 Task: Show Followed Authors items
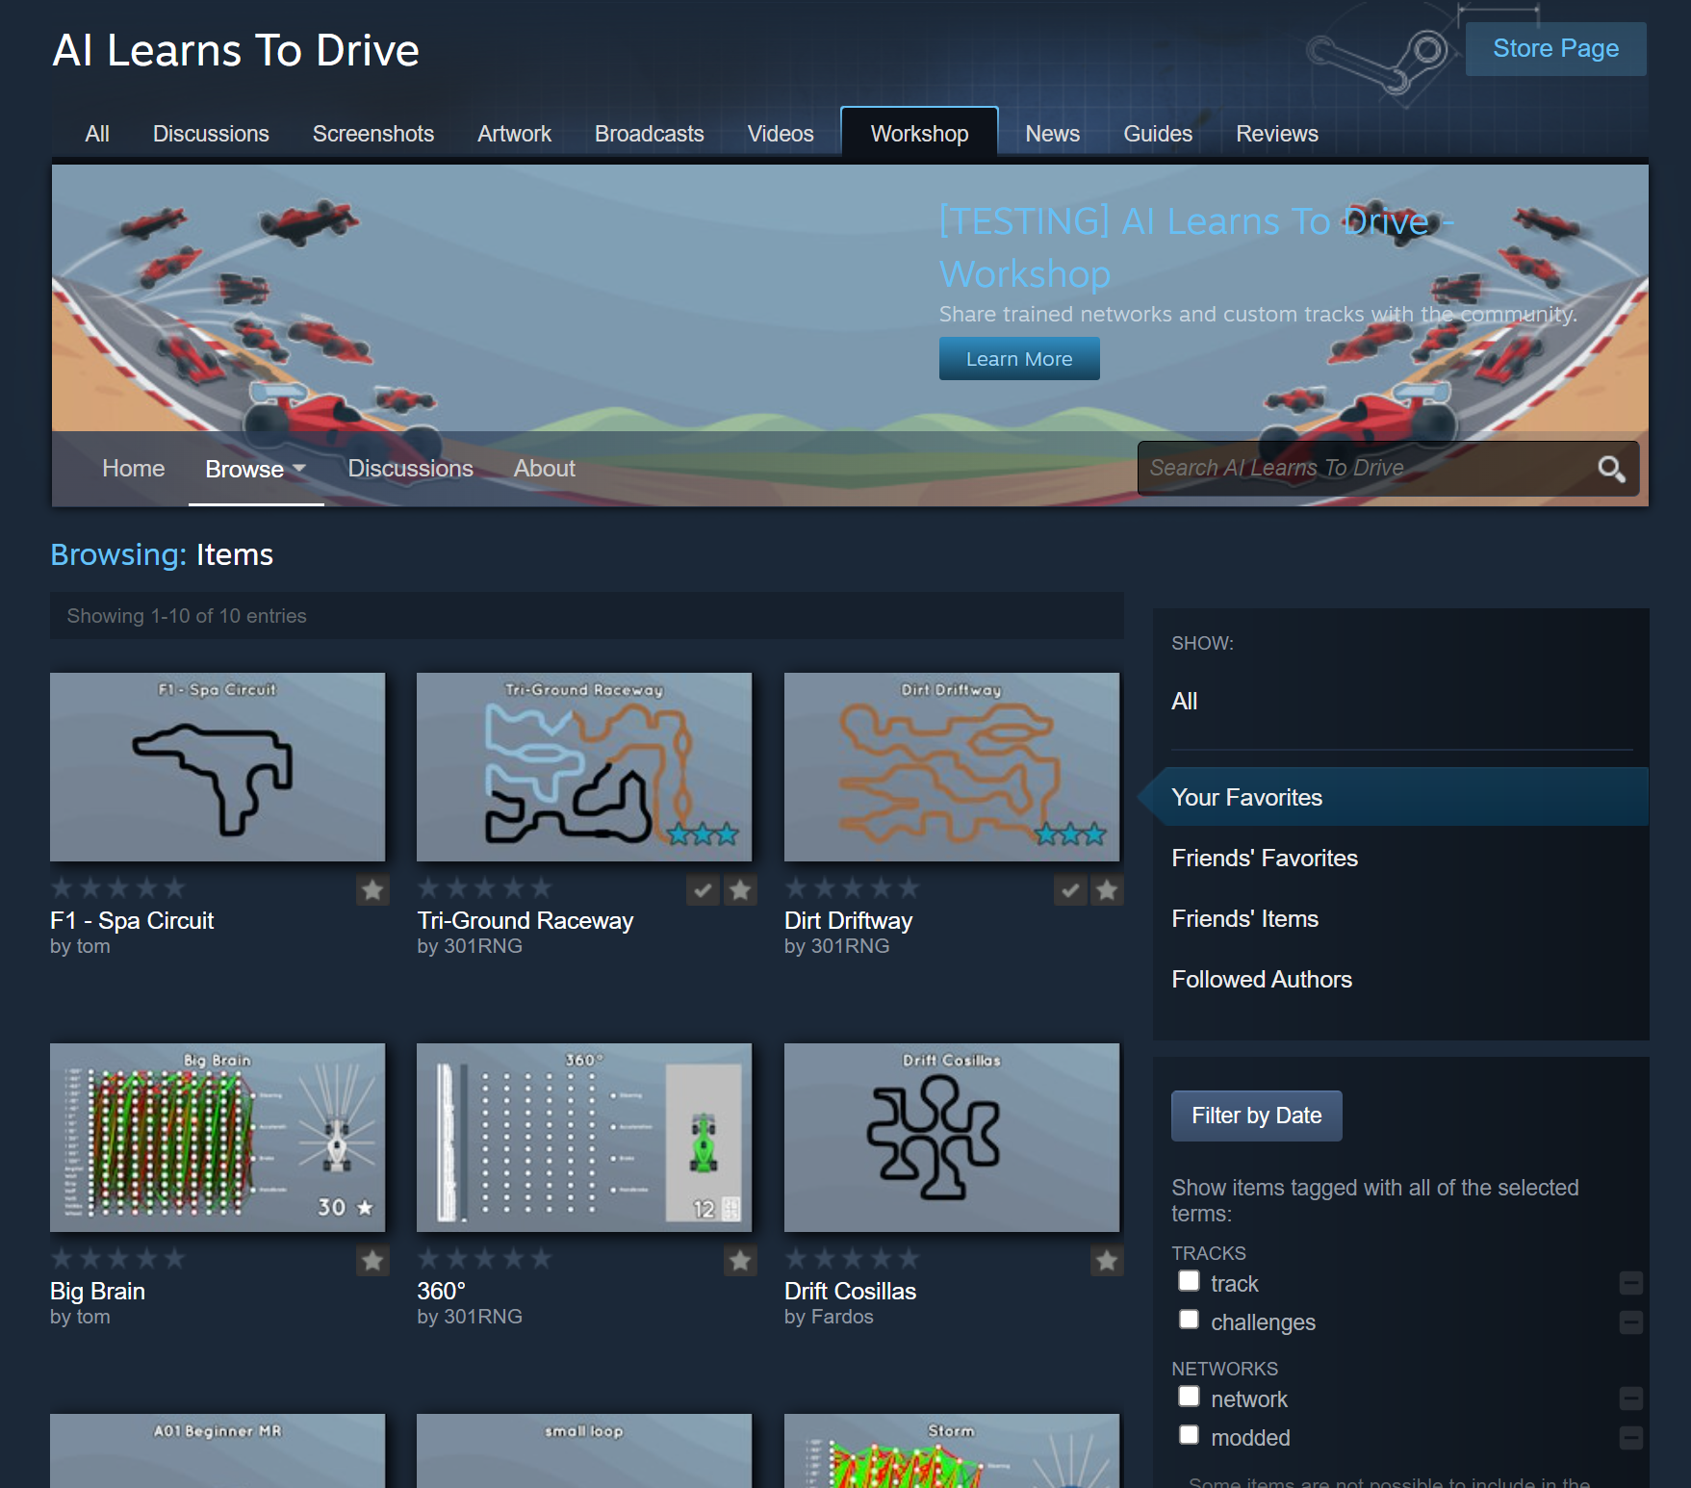(1262, 980)
